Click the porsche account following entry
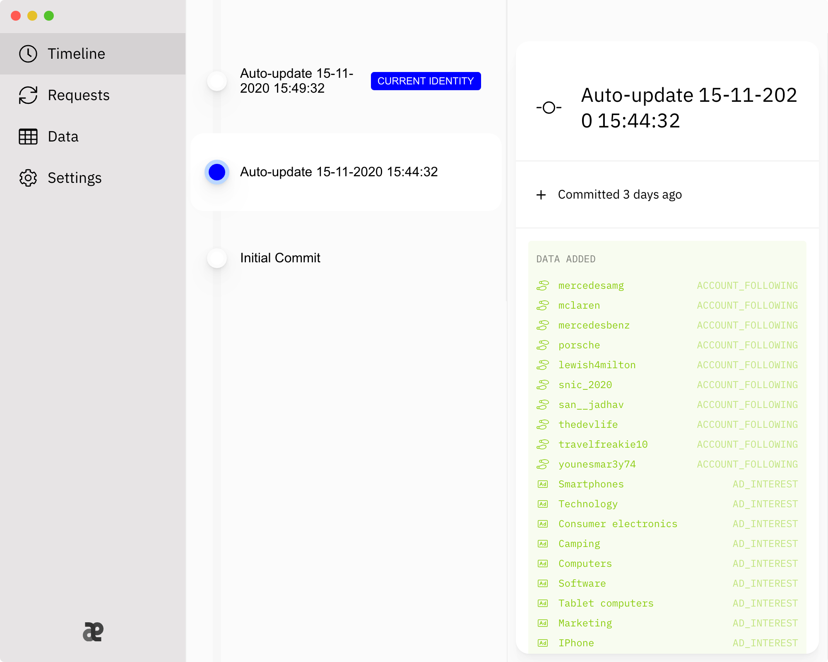828x662 pixels. (x=579, y=345)
